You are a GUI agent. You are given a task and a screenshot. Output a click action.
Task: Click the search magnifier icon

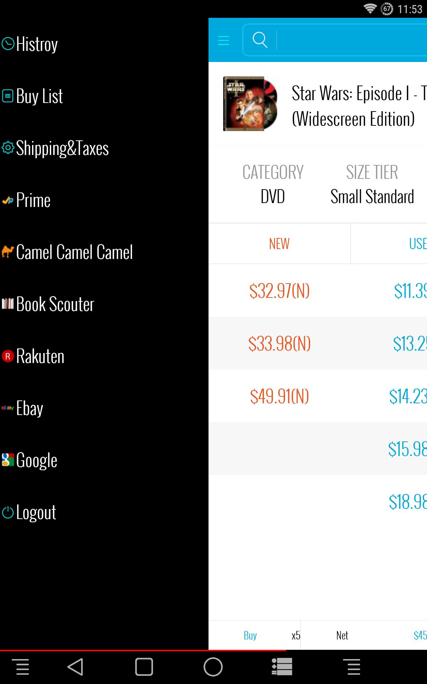point(260,40)
